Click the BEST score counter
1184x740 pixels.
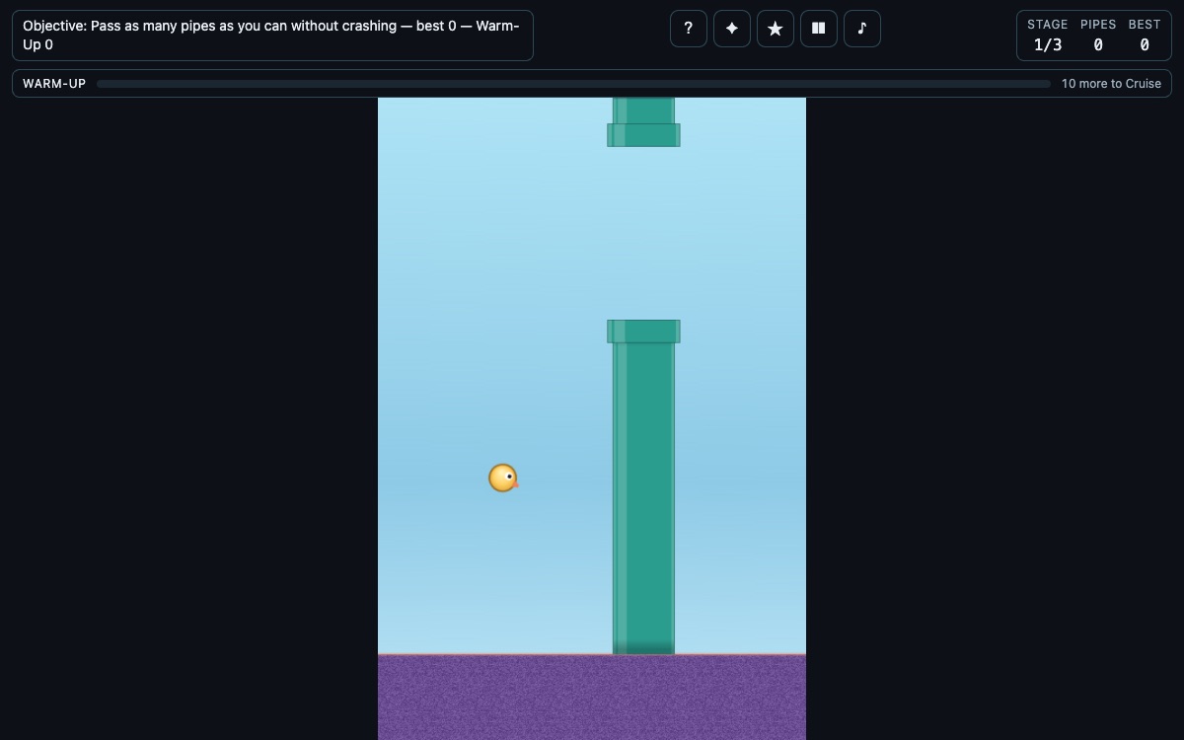1145,36
